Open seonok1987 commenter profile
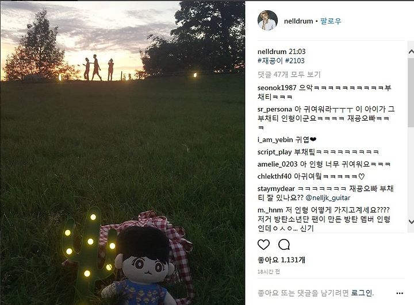Screen dimensions: 414x305 point(277,88)
